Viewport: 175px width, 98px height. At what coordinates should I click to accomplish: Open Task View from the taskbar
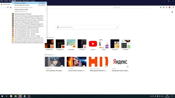(x=7, y=96)
